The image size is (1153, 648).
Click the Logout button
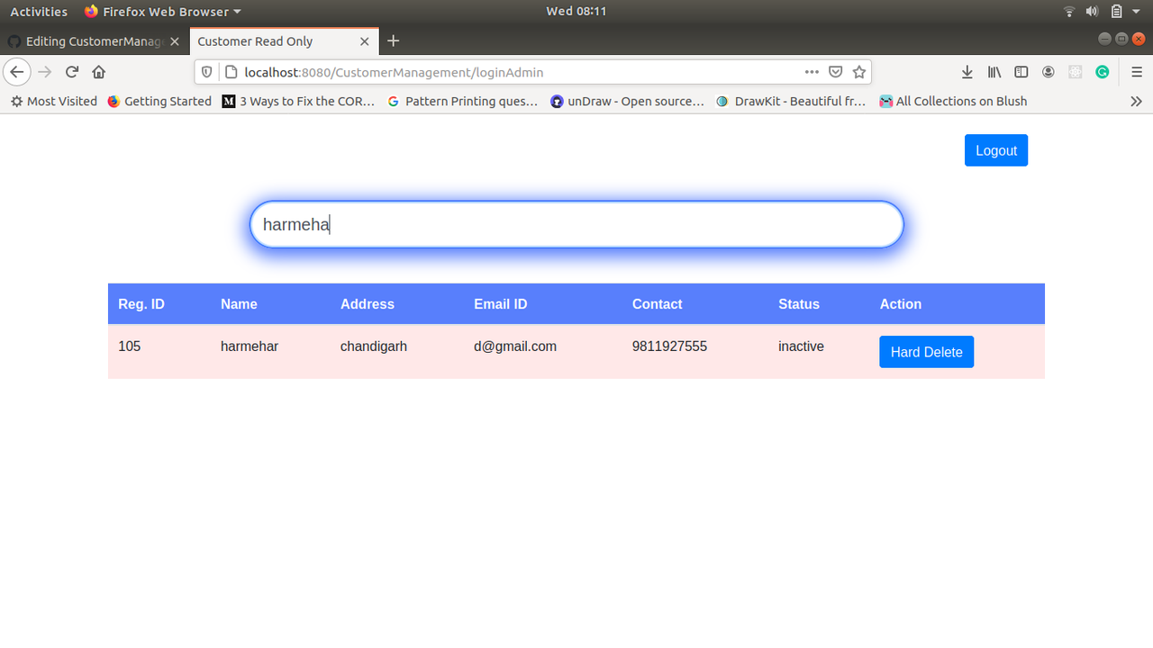995,149
